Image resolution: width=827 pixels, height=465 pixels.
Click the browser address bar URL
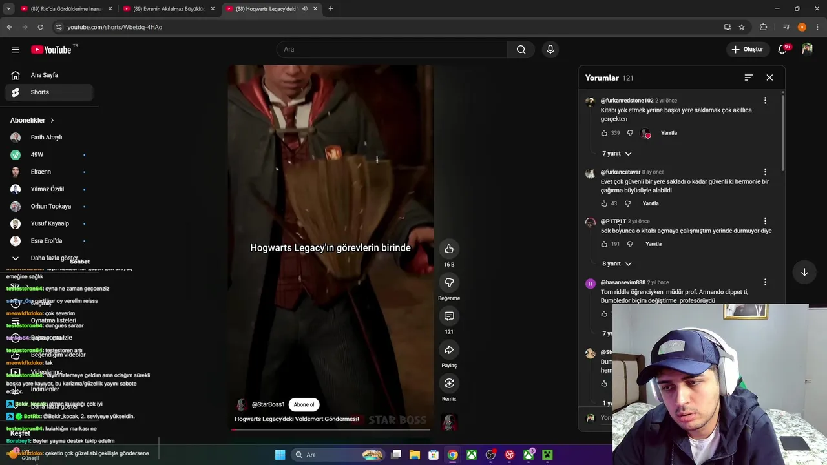114,27
